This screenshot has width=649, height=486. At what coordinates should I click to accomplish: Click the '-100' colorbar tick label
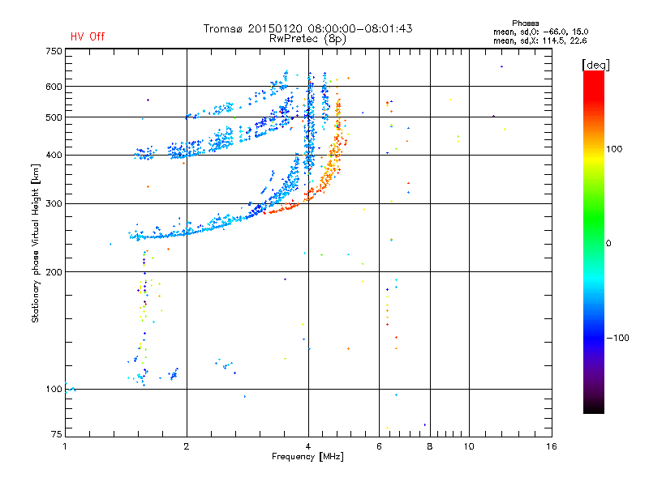pyautogui.click(x=617, y=338)
